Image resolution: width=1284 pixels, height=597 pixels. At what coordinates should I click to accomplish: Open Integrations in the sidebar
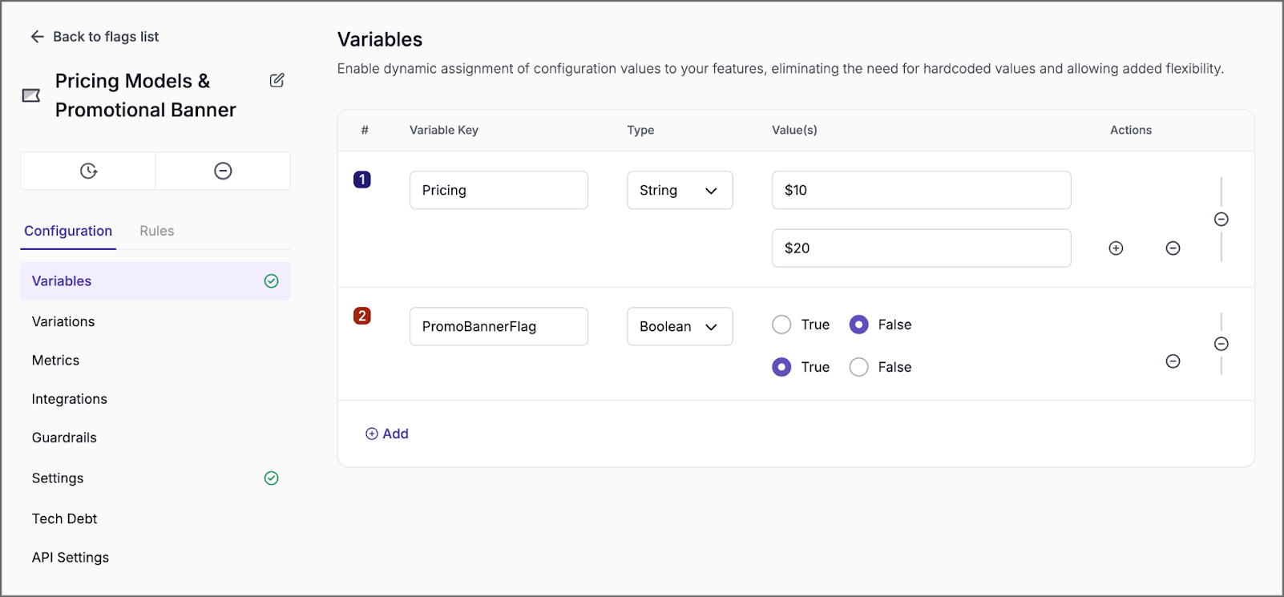(69, 399)
